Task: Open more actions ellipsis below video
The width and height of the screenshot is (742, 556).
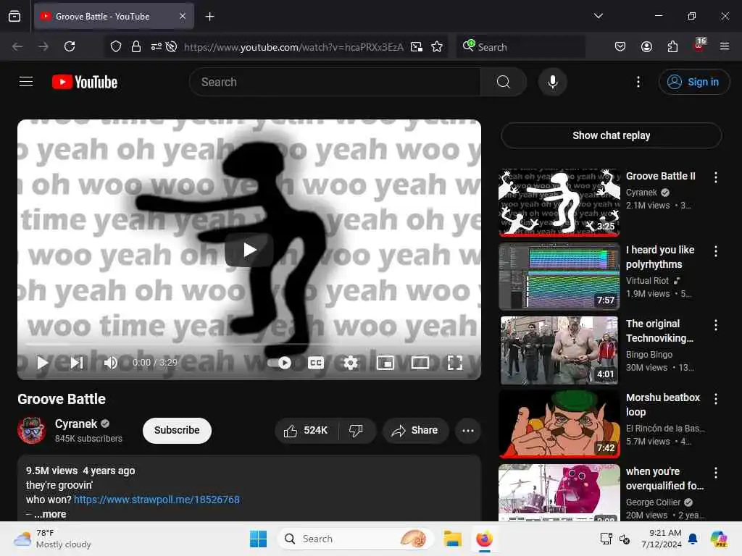Action: 467,430
